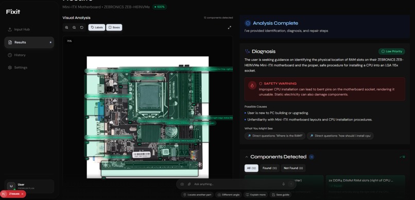Click the 12 components detected text
This screenshot has height=200, width=415.
tap(218, 18)
